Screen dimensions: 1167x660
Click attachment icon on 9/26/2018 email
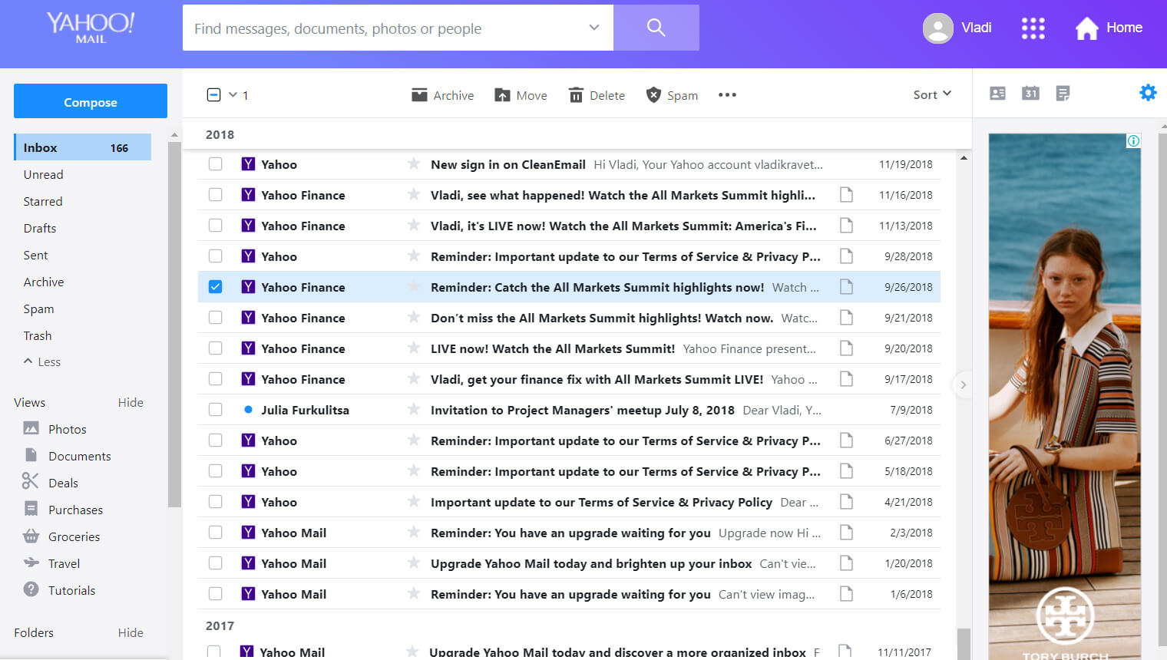point(846,286)
